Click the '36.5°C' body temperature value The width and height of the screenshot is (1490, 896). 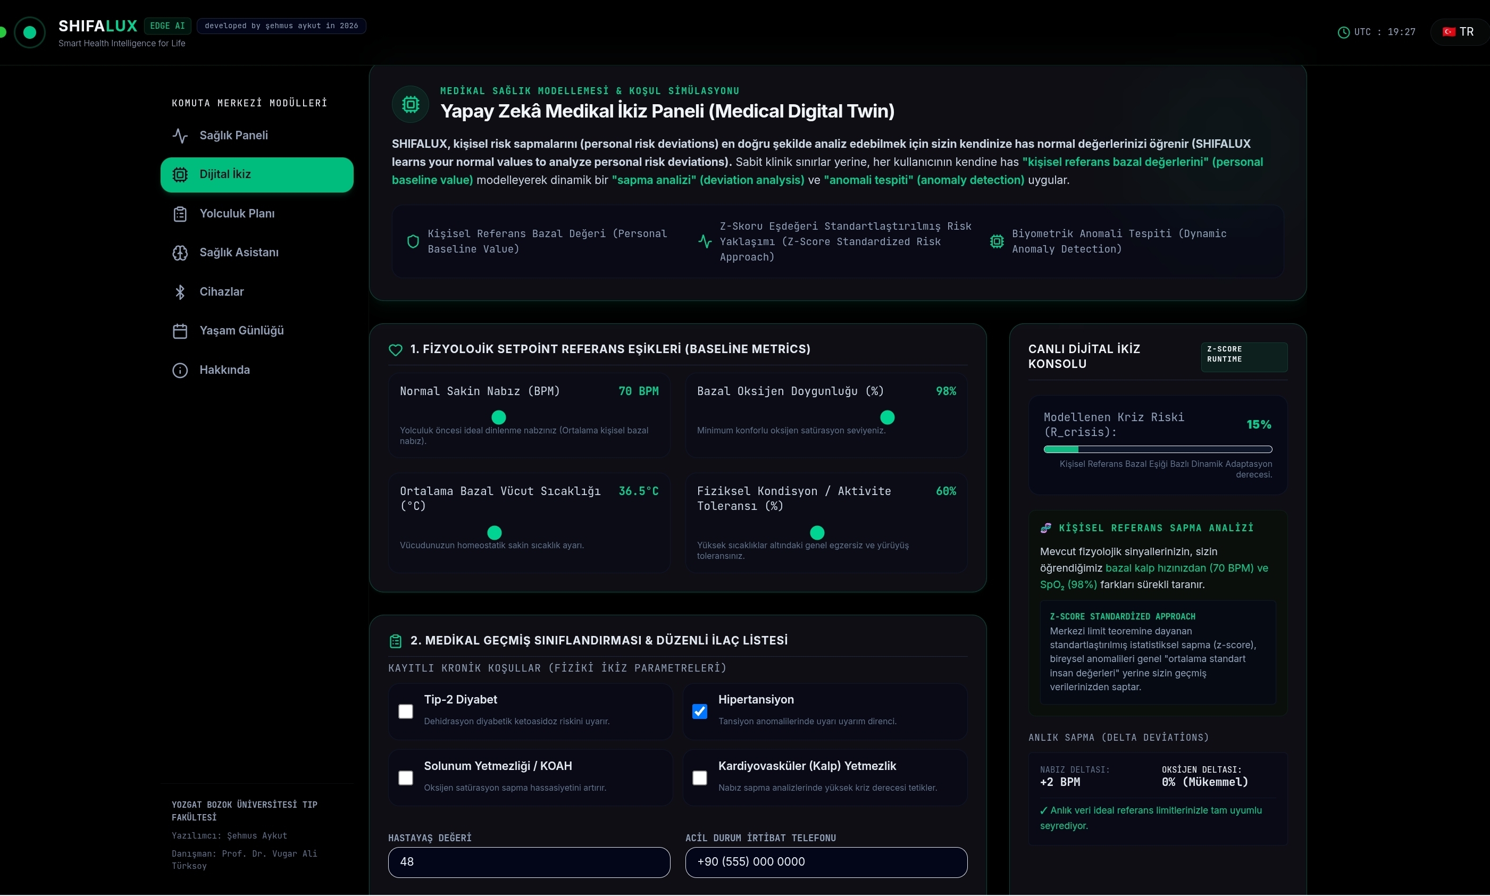638,491
